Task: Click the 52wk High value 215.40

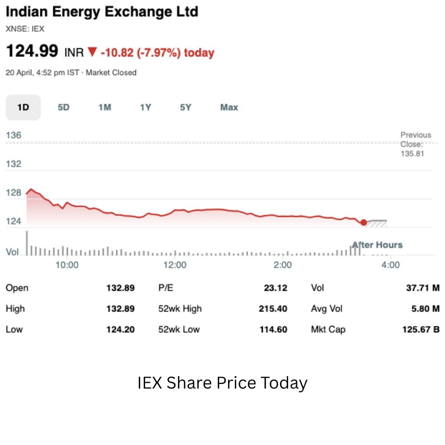Action: point(273,309)
